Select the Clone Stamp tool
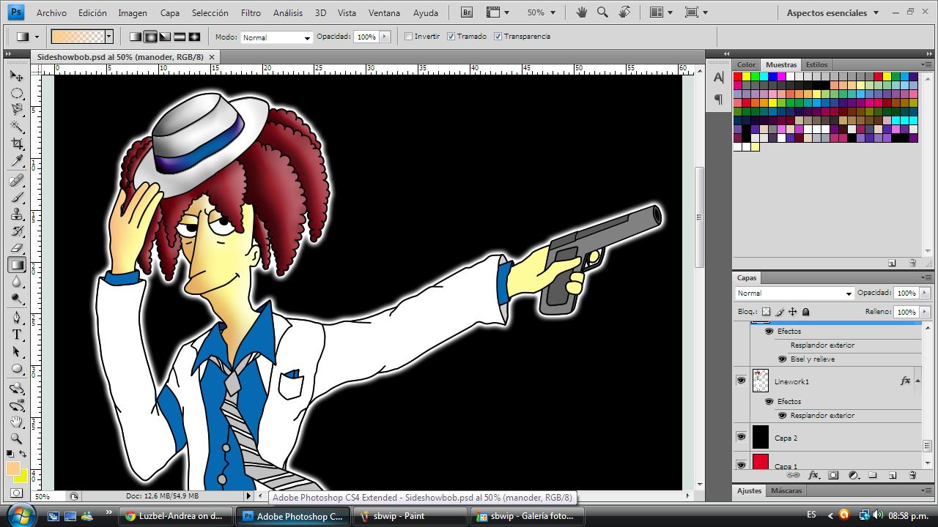 pos(17,214)
